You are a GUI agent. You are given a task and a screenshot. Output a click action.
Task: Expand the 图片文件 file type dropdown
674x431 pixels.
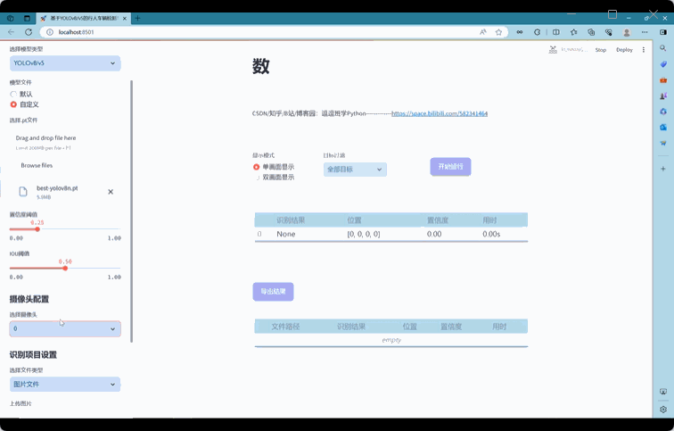point(65,384)
